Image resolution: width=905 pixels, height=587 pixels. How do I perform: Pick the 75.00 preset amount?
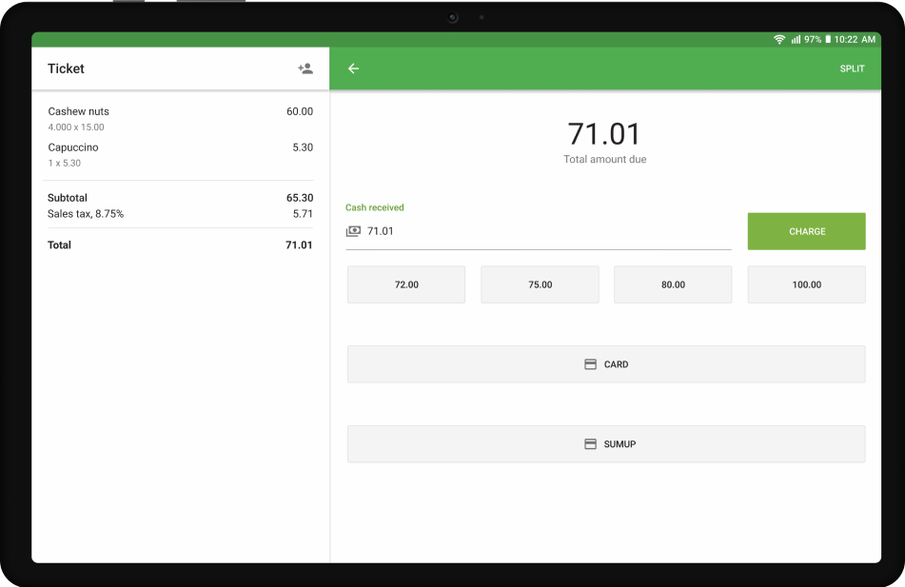coord(540,284)
